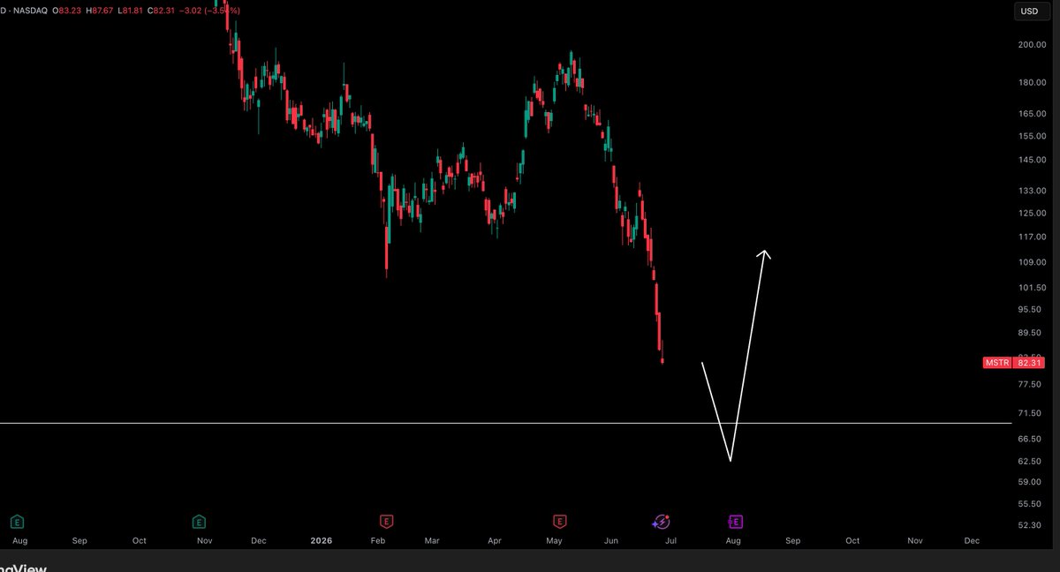Click the 200.00 price axis label

(1032, 45)
